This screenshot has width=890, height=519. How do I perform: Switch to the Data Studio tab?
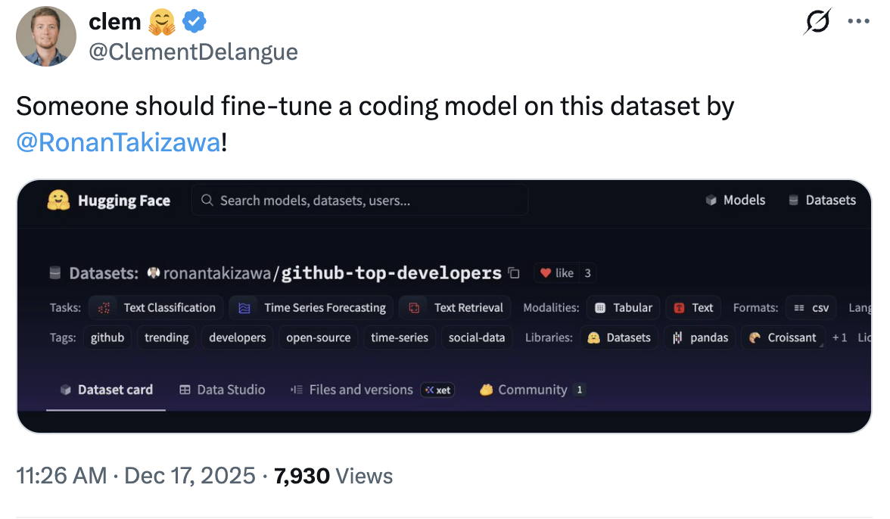[222, 390]
